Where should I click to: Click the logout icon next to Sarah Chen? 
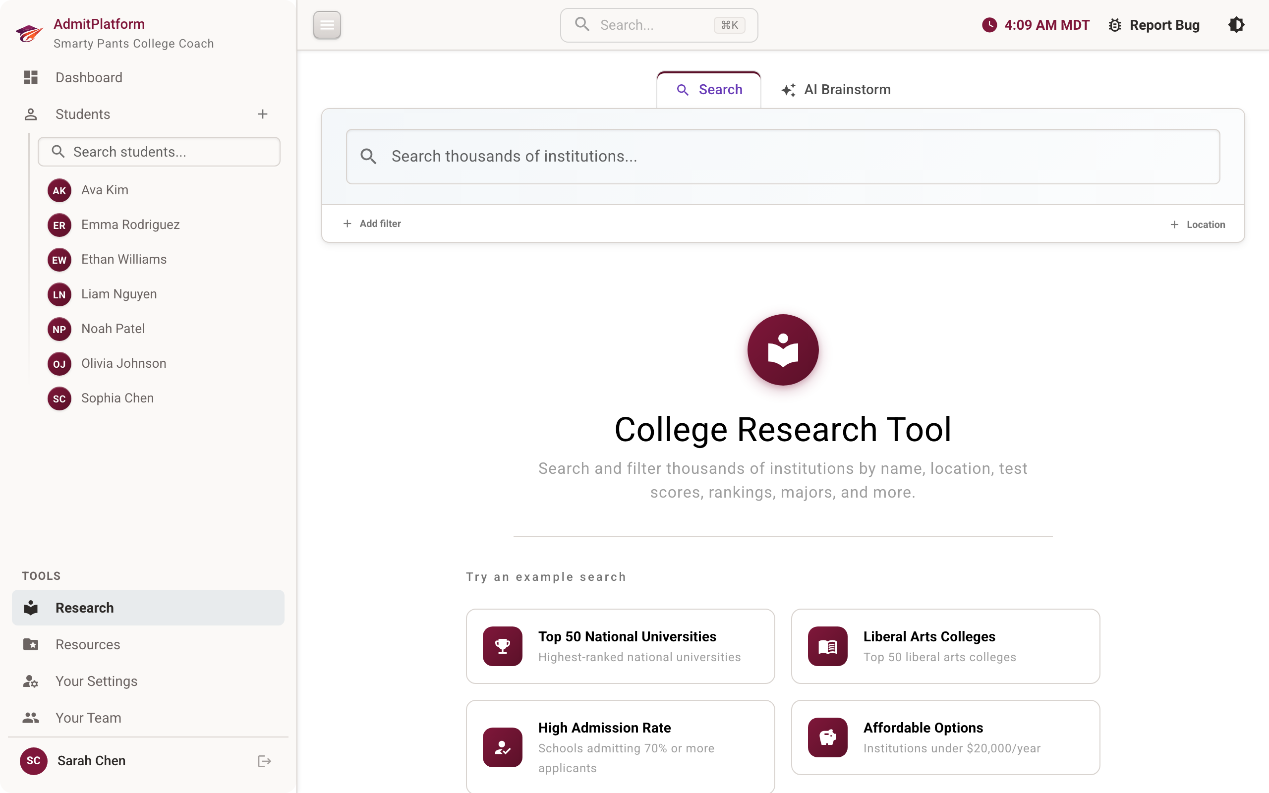coord(264,760)
